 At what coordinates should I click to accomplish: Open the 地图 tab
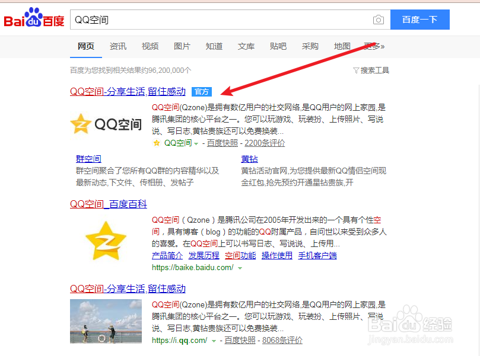(x=342, y=46)
